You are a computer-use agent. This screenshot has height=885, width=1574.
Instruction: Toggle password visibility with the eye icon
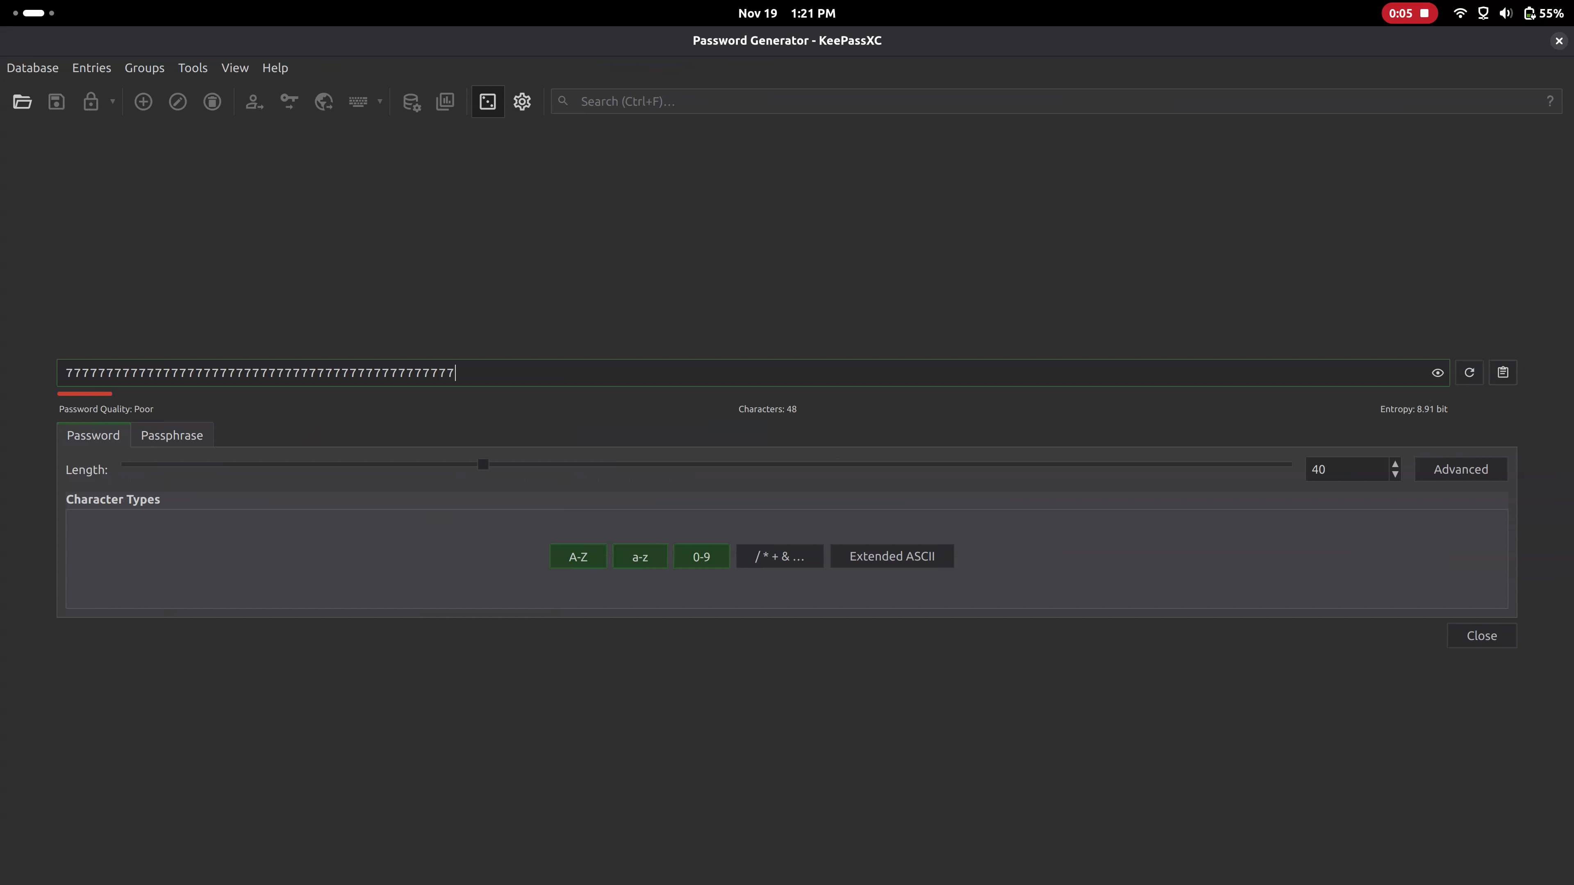(x=1437, y=372)
